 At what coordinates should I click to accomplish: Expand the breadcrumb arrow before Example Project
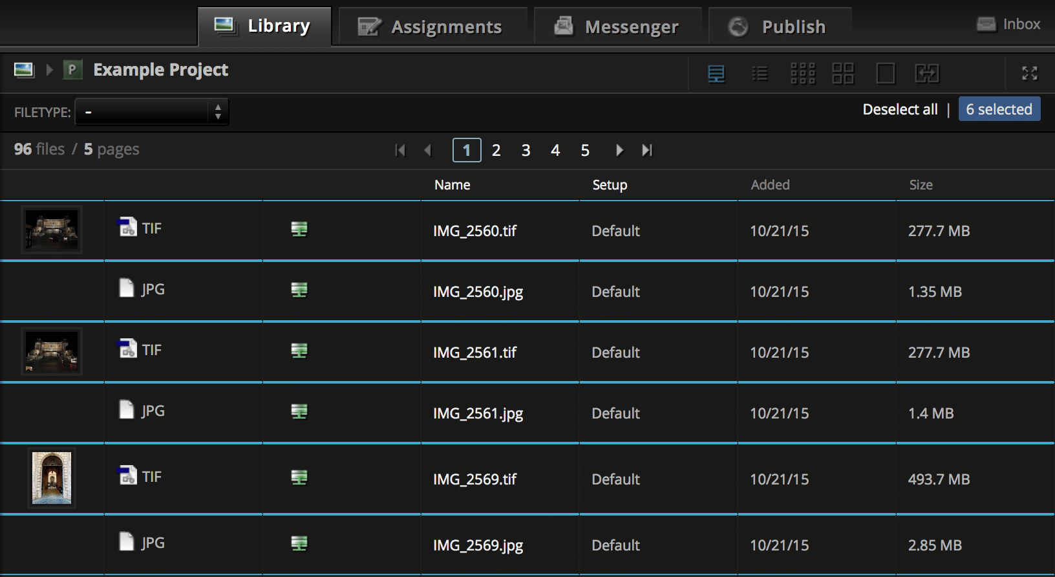49,70
